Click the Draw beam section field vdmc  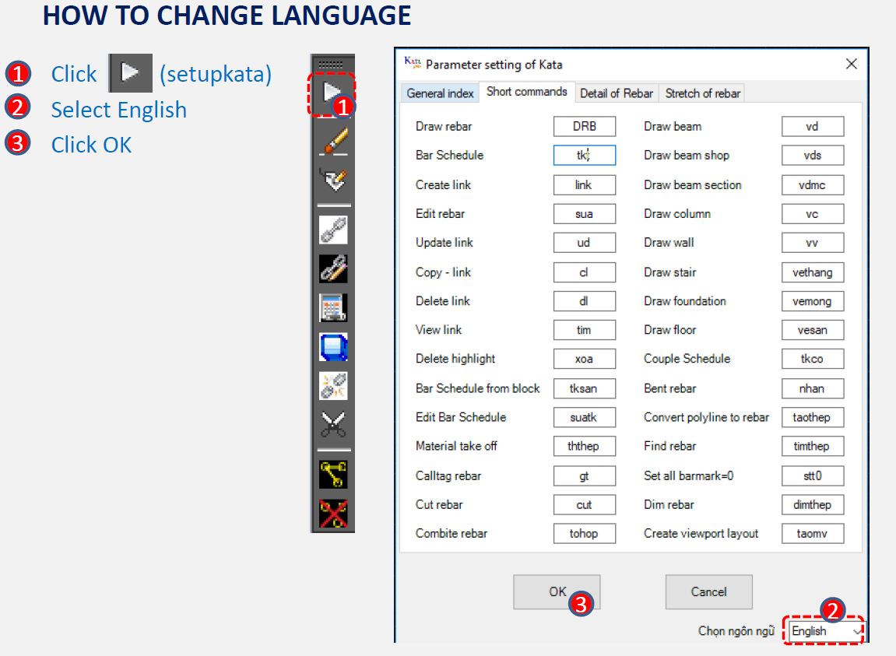[x=813, y=184]
